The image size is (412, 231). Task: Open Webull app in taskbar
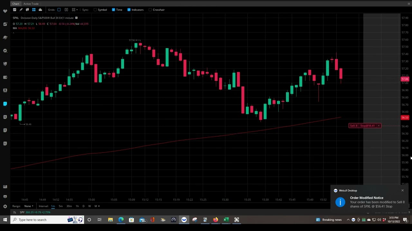pyautogui.click(x=184, y=220)
